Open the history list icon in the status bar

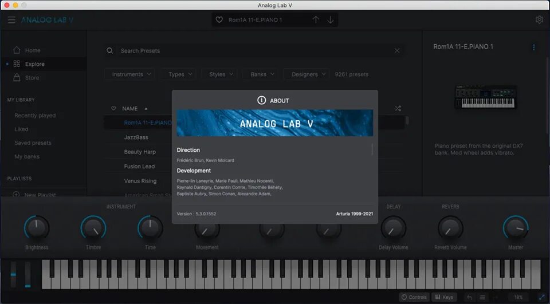tap(482, 297)
